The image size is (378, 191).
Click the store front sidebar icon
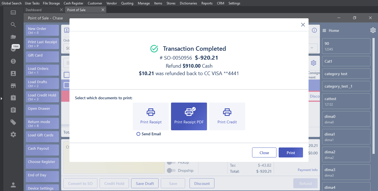pos(13,86)
